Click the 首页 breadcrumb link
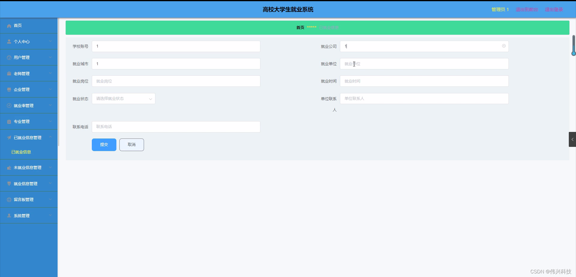 click(x=300, y=27)
